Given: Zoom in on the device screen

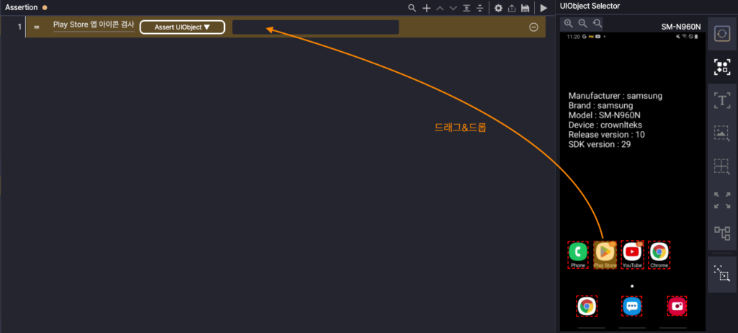Looking at the screenshot, I should click(569, 24).
